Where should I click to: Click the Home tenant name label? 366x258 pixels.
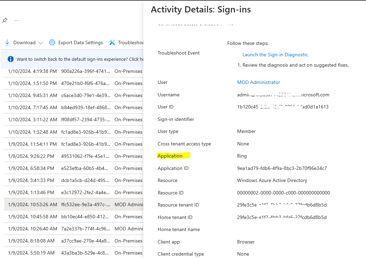(x=179, y=230)
